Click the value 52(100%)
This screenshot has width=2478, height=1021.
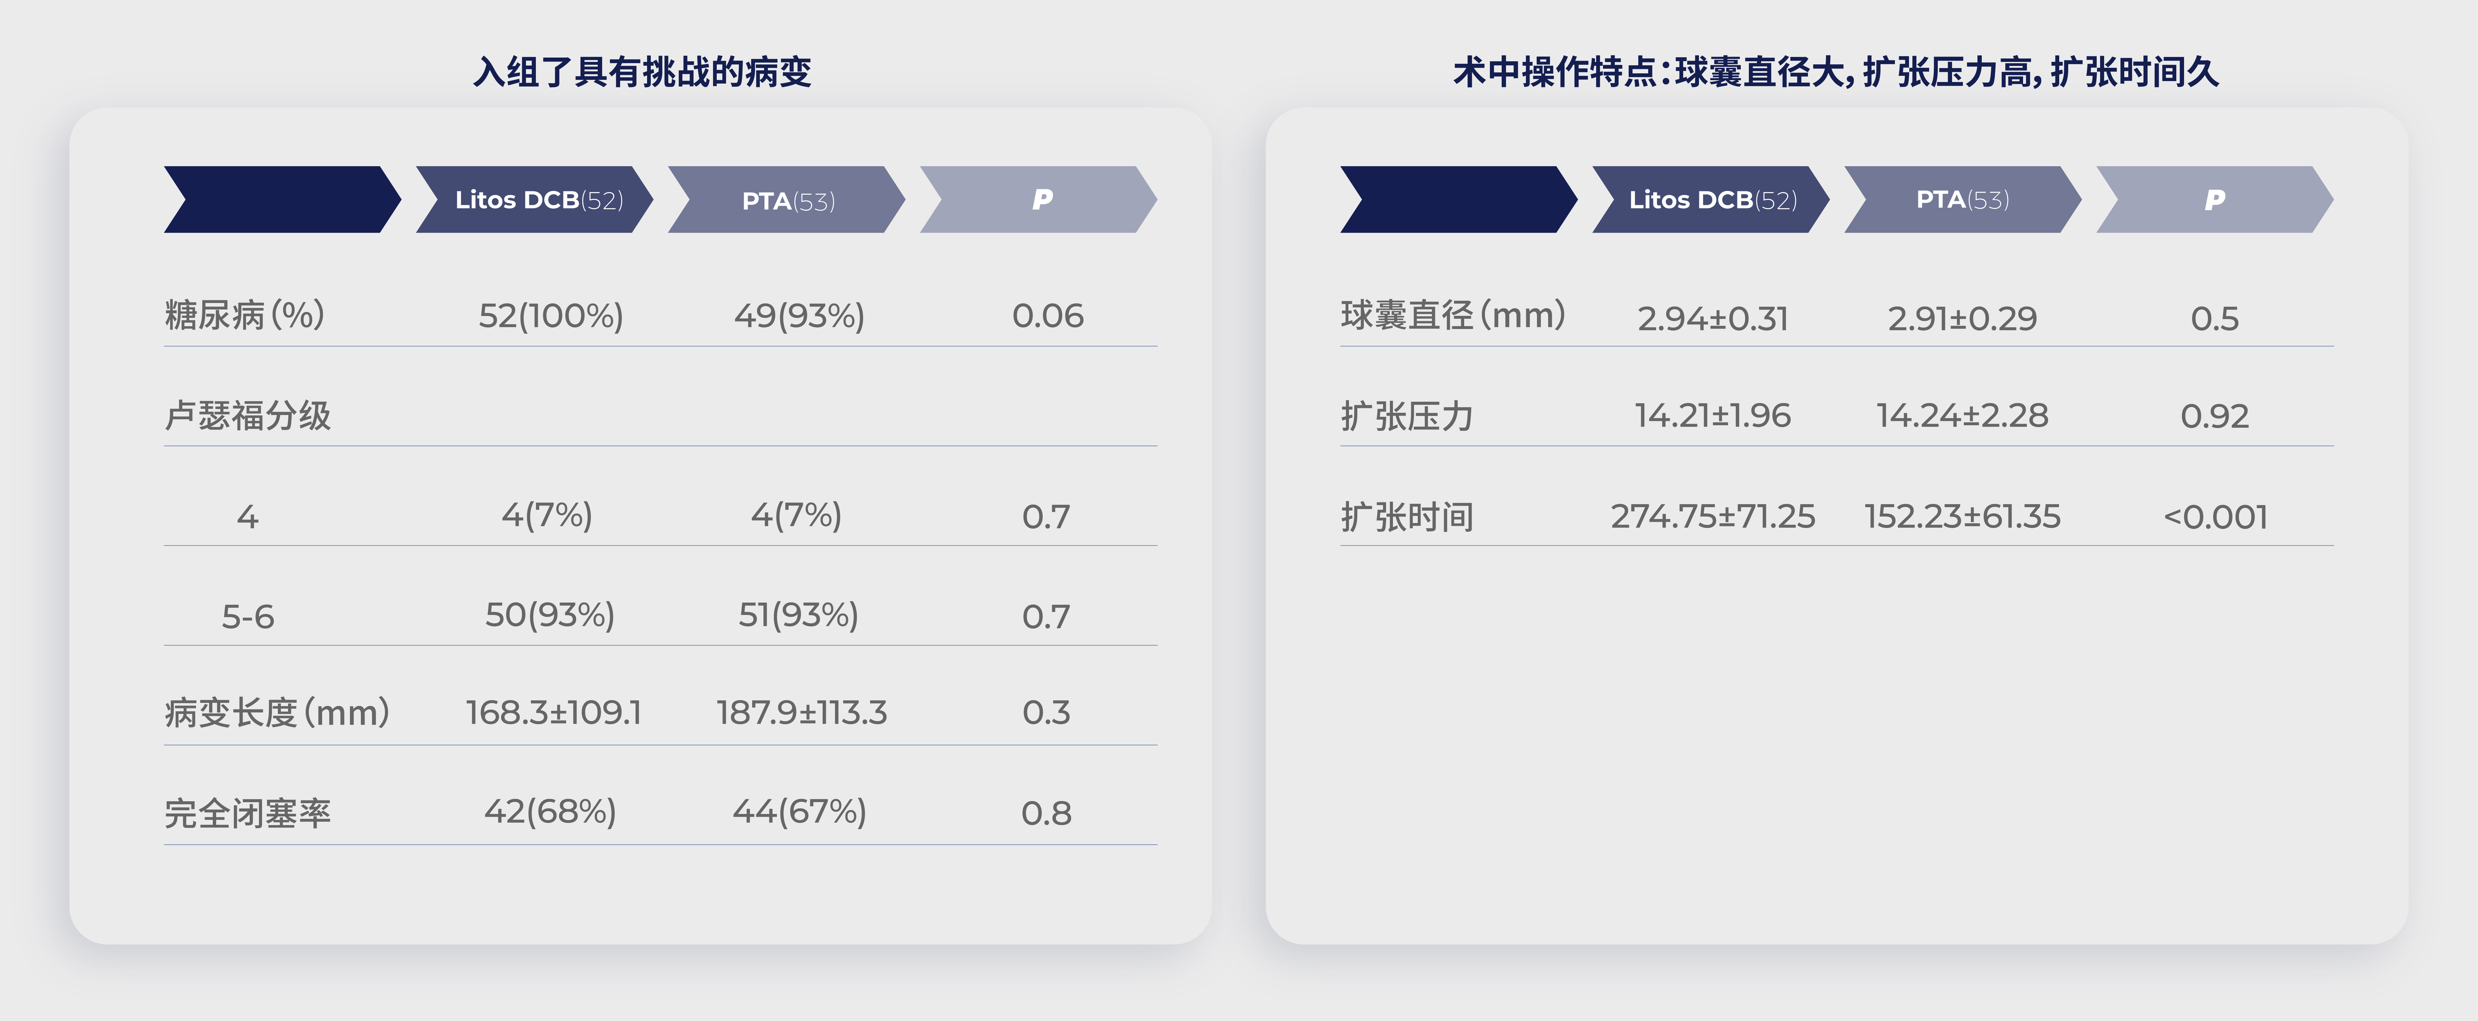point(551,316)
